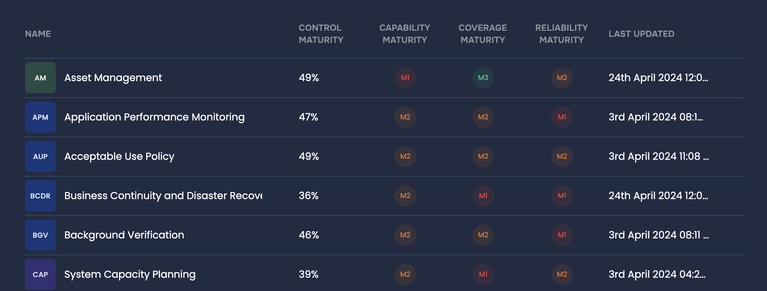Click Asset Management's M1 capability maturity badge
This screenshot has height=291, width=767.
pyautogui.click(x=405, y=78)
